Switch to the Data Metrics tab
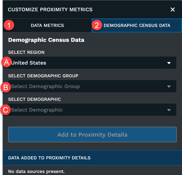182x175 pixels. pos(47,25)
